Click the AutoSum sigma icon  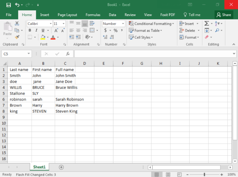207,24
